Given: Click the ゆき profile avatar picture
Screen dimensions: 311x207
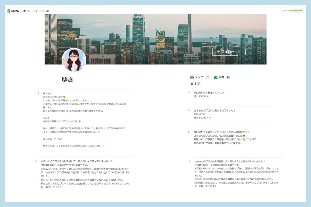Looking at the screenshot, I should 74,60.
